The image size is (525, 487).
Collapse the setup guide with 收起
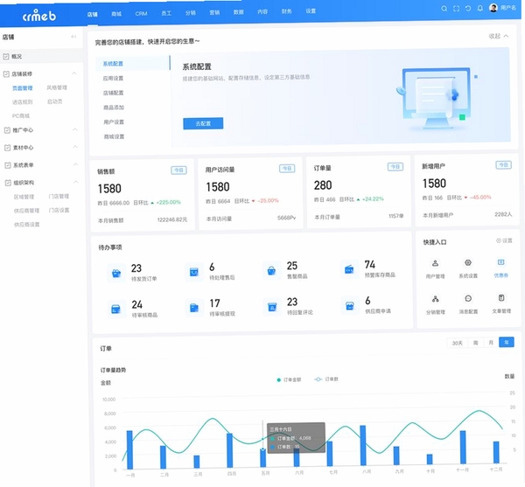tap(499, 36)
